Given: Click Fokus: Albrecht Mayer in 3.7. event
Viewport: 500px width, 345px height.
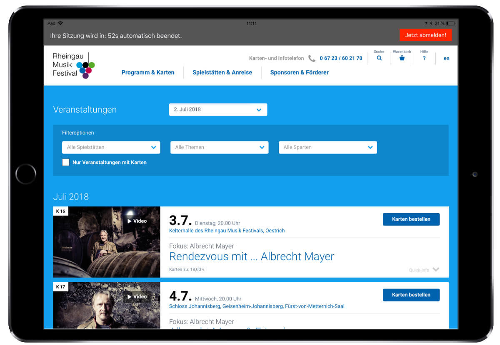Looking at the screenshot, I should [202, 246].
